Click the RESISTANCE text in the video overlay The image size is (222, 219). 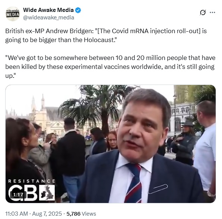pos(32,181)
